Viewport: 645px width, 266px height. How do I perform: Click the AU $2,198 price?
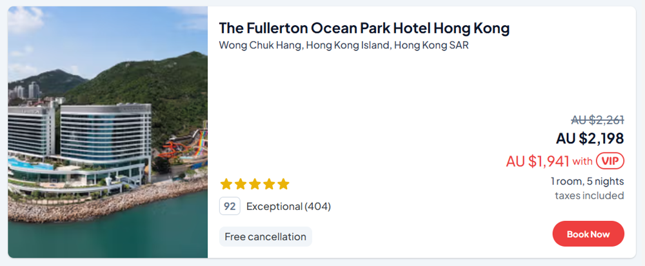click(x=590, y=139)
